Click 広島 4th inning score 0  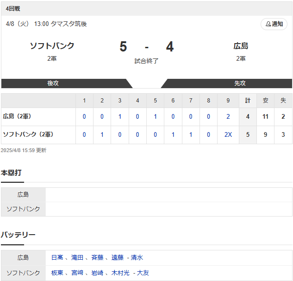pyautogui.click(x=137, y=117)
